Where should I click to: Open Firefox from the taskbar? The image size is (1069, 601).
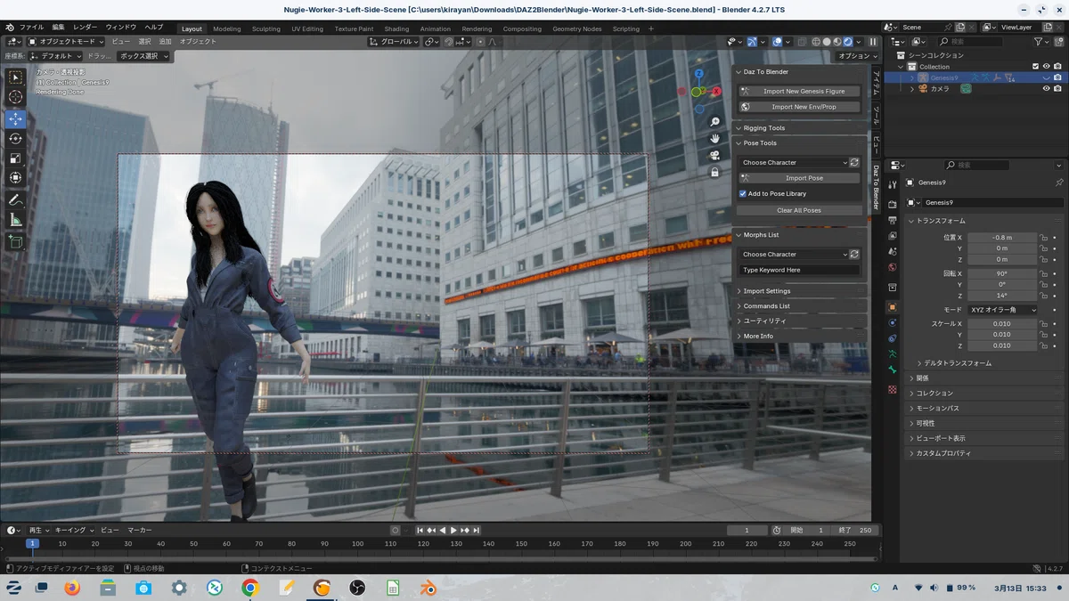[x=72, y=588]
